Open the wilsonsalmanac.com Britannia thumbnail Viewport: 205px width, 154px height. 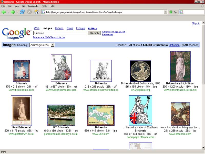point(61,68)
